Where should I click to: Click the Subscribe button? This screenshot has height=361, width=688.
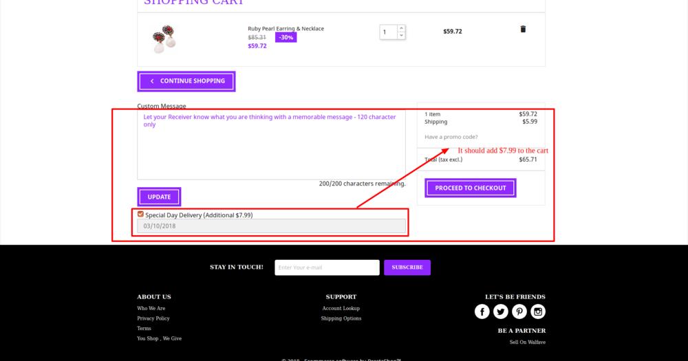[407, 267]
